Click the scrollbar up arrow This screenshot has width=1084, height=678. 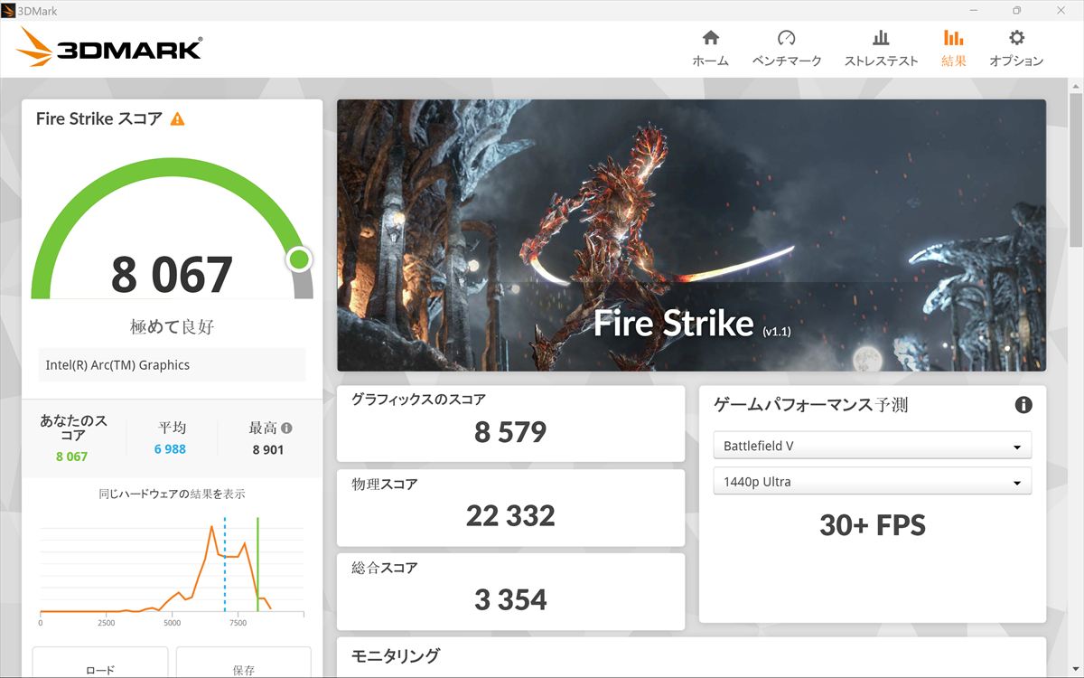(x=1075, y=85)
